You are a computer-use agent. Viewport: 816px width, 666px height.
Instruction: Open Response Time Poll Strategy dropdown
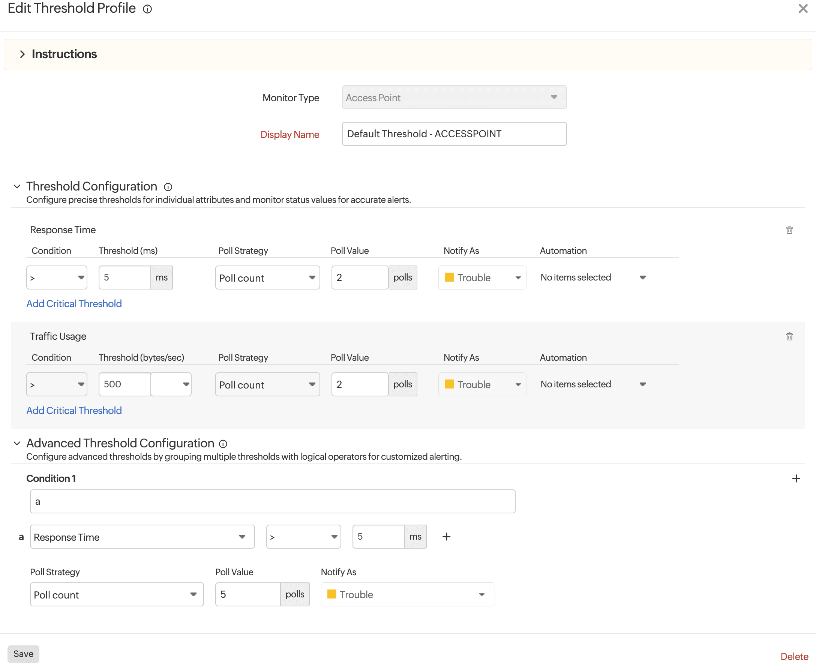point(267,278)
